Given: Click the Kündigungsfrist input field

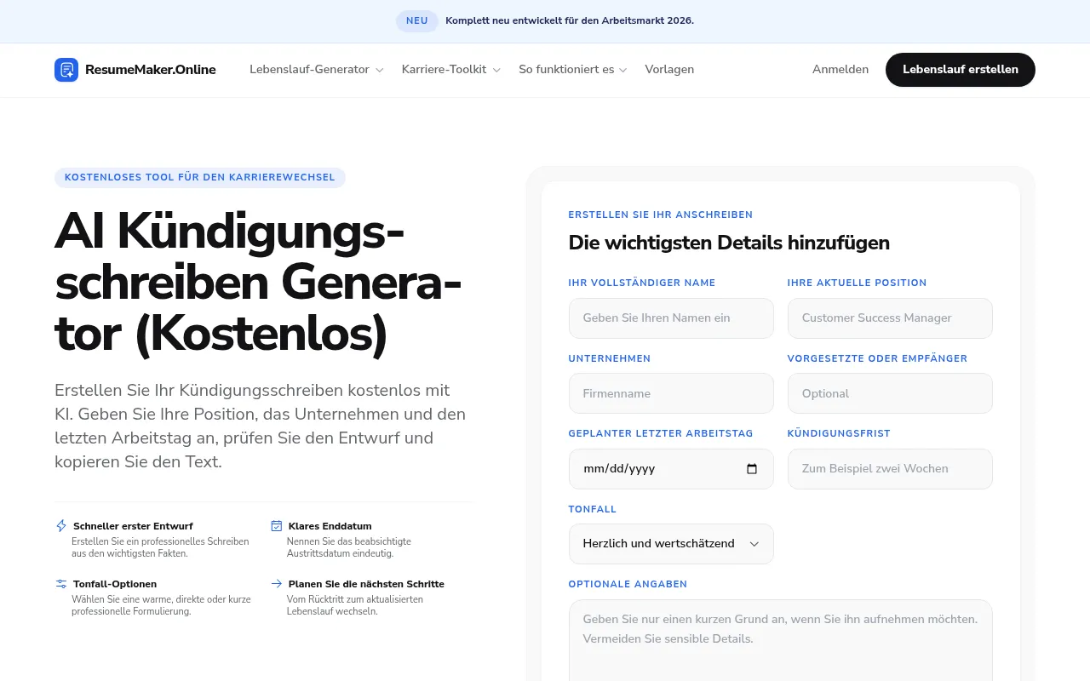Looking at the screenshot, I should tap(890, 469).
